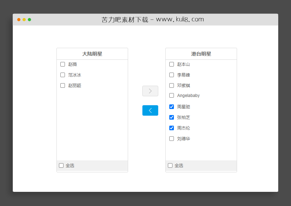
Task: Click the blue left-arrow transfer button
Action: point(150,110)
